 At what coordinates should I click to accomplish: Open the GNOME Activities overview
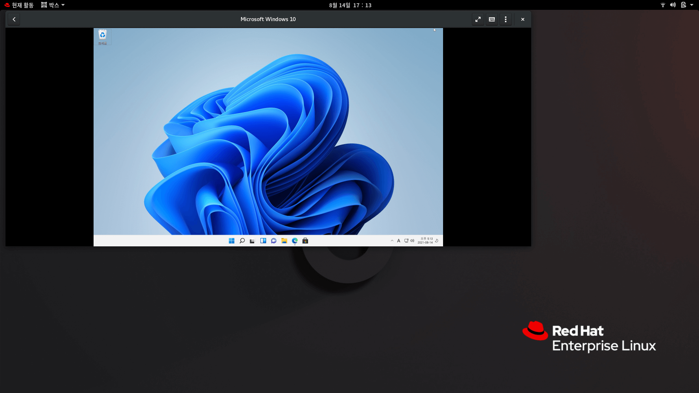(19, 5)
